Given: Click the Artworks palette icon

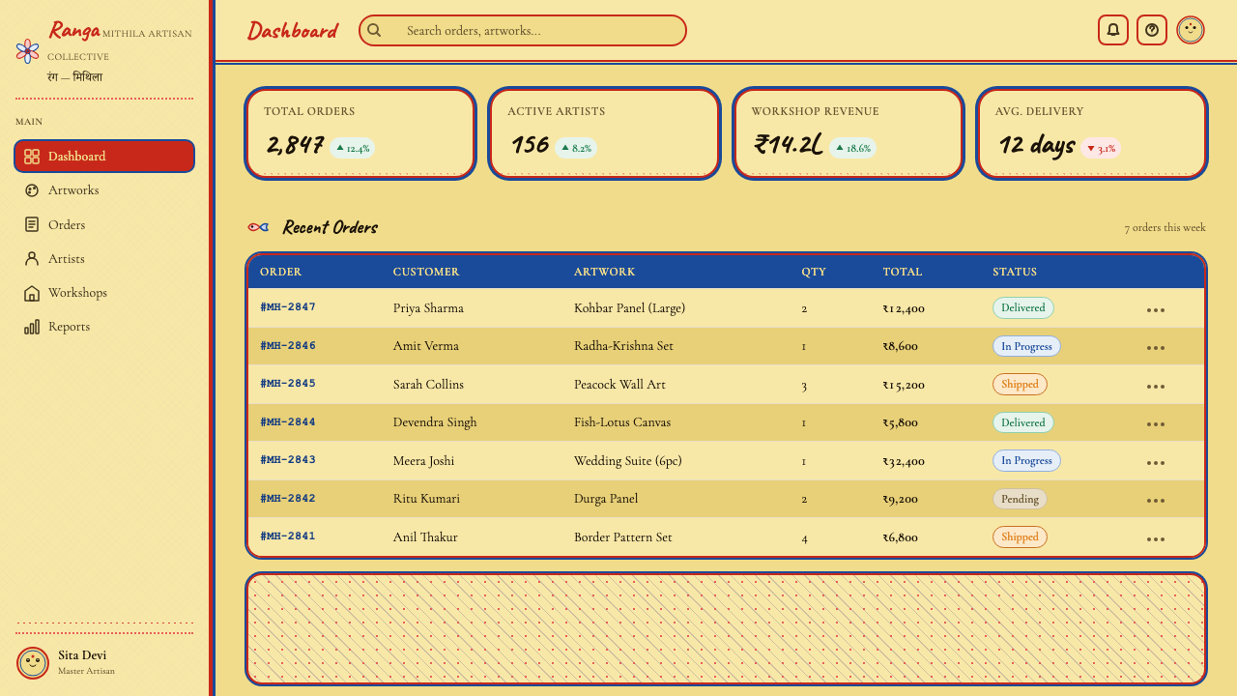Looking at the screenshot, I should point(32,190).
